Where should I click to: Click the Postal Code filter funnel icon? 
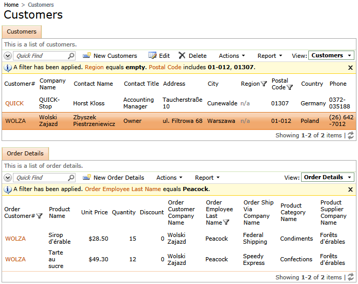[290, 87]
